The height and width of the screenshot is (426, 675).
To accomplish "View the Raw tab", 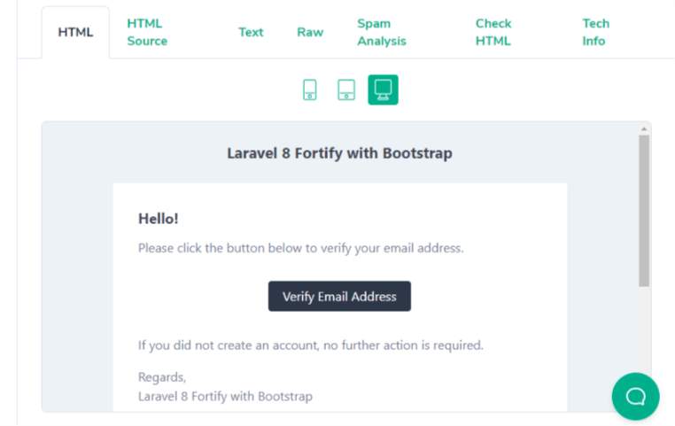I will [x=310, y=32].
